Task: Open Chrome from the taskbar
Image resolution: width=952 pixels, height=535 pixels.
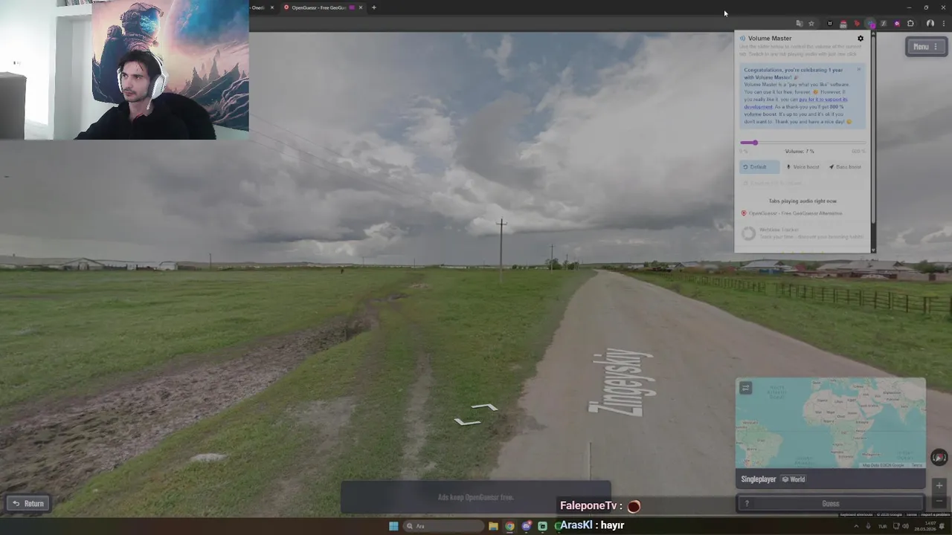Action: (x=509, y=526)
